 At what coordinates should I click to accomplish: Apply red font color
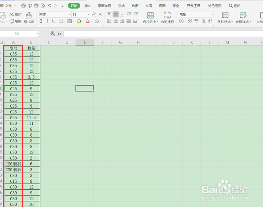[x=87, y=21]
